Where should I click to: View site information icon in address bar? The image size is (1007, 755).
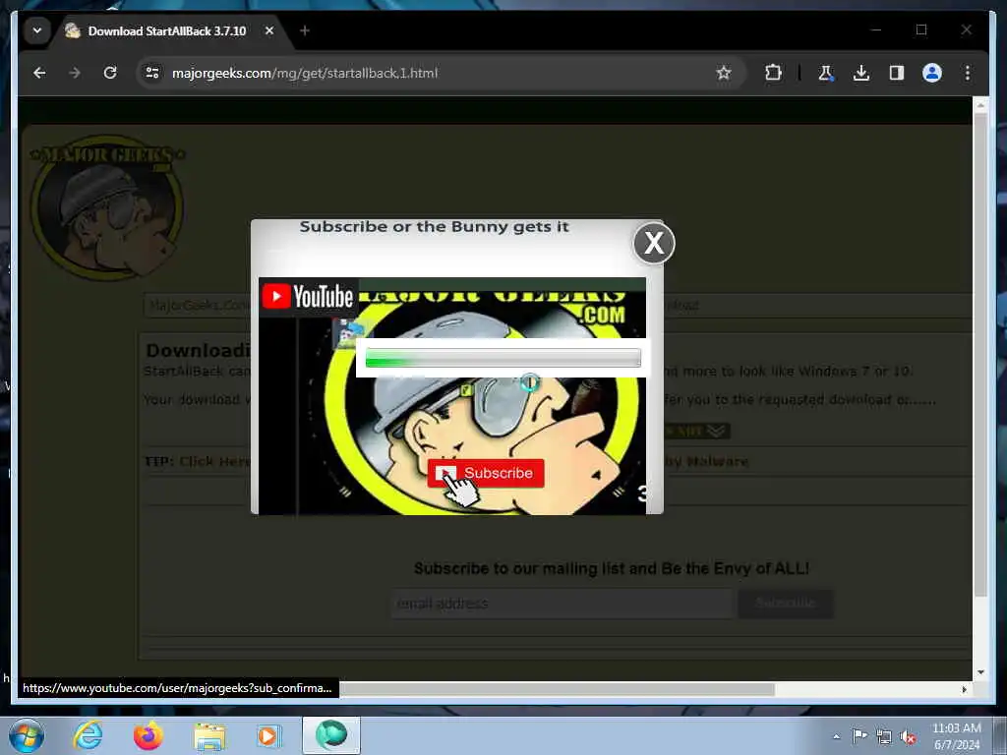pyautogui.click(x=152, y=73)
